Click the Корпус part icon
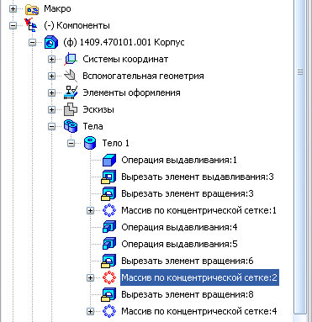 click(x=51, y=42)
